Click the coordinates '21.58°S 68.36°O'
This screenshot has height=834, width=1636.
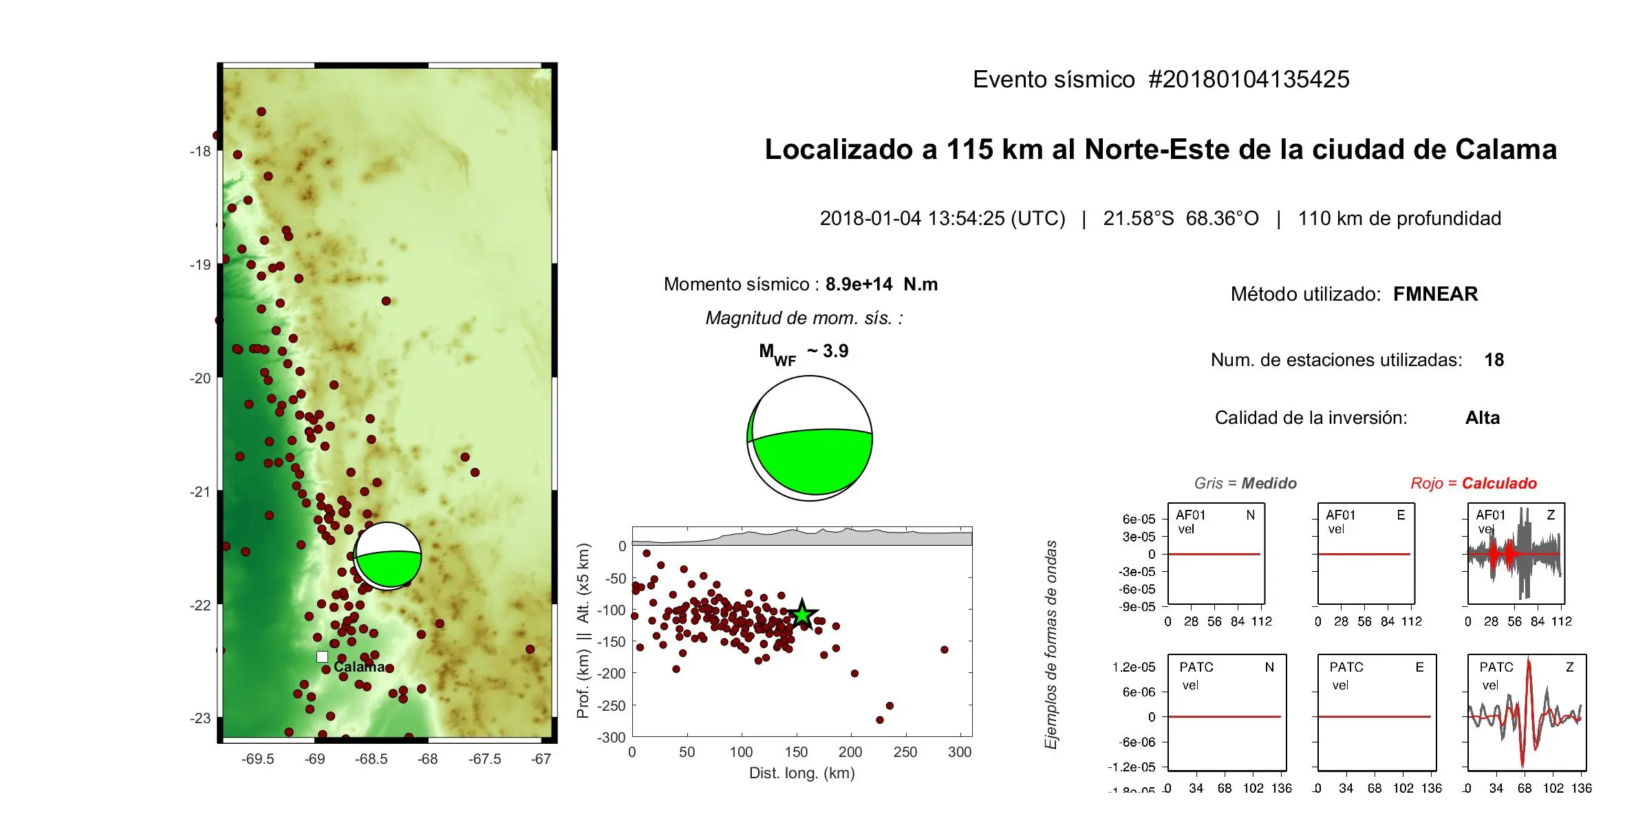click(x=1181, y=218)
